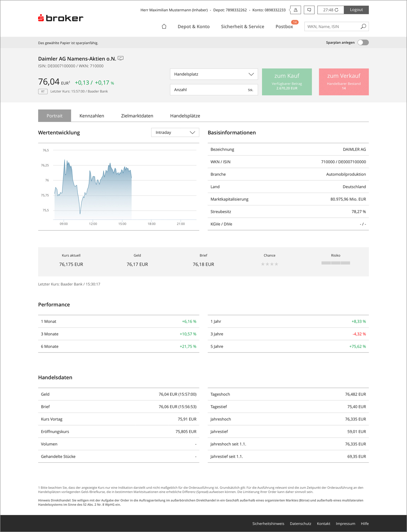This screenshot has height=532, width=407.
Task: Open the user profile icon
Action: [x=295, y=10]
